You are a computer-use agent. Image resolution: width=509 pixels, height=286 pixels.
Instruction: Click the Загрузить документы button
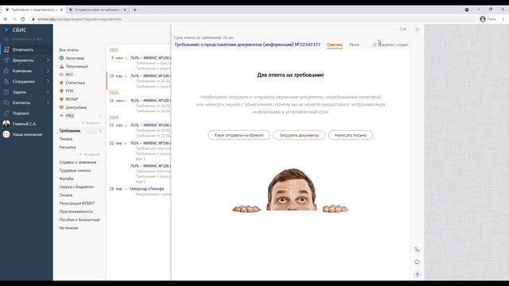click(x=299, y=135)
